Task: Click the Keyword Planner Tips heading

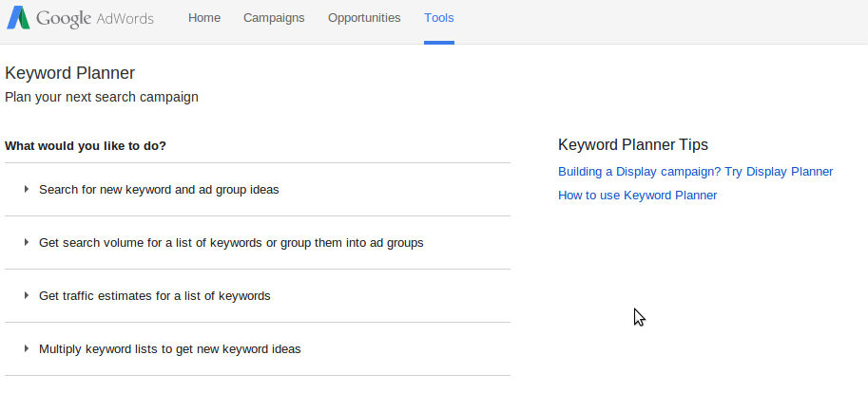Action: pyautogui.click(x=633, y=145)
